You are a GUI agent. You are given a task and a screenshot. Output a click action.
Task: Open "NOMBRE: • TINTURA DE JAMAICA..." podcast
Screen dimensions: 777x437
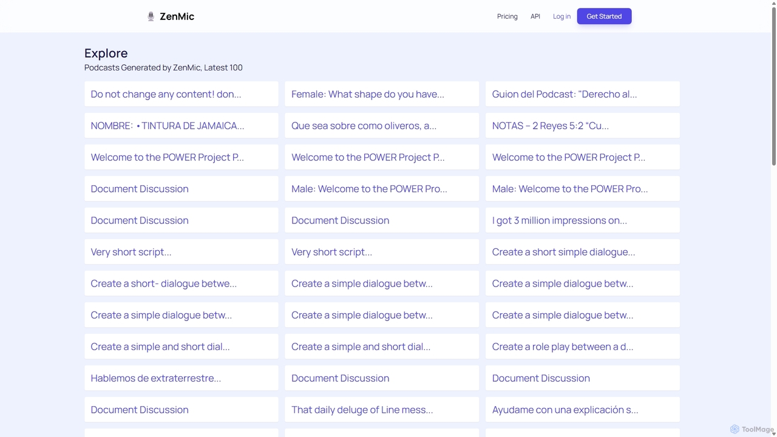pyautogui.click(x=182, y=126)
